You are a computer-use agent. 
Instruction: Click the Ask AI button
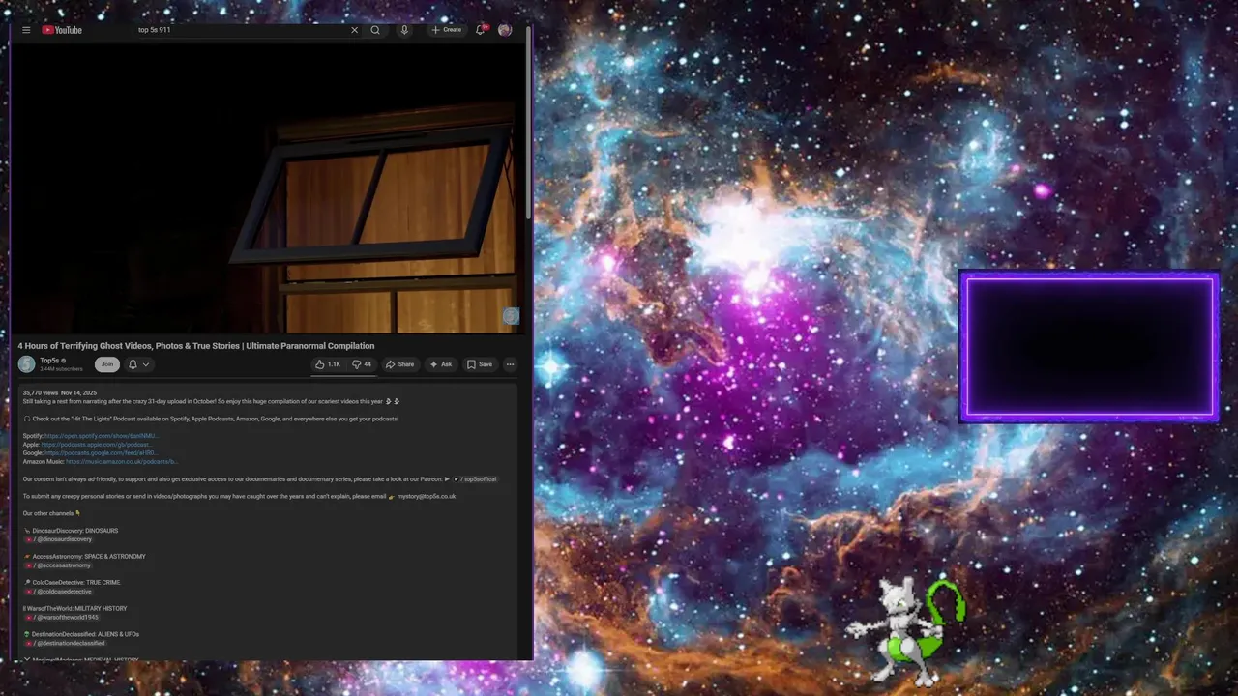441,364
